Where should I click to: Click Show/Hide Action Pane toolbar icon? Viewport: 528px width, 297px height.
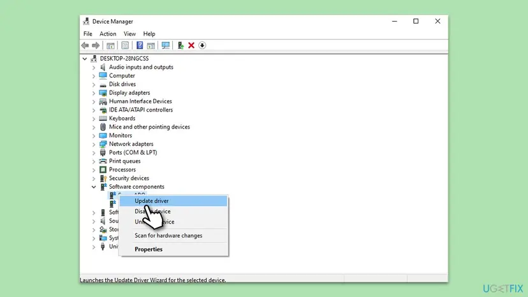coord(151,45)
